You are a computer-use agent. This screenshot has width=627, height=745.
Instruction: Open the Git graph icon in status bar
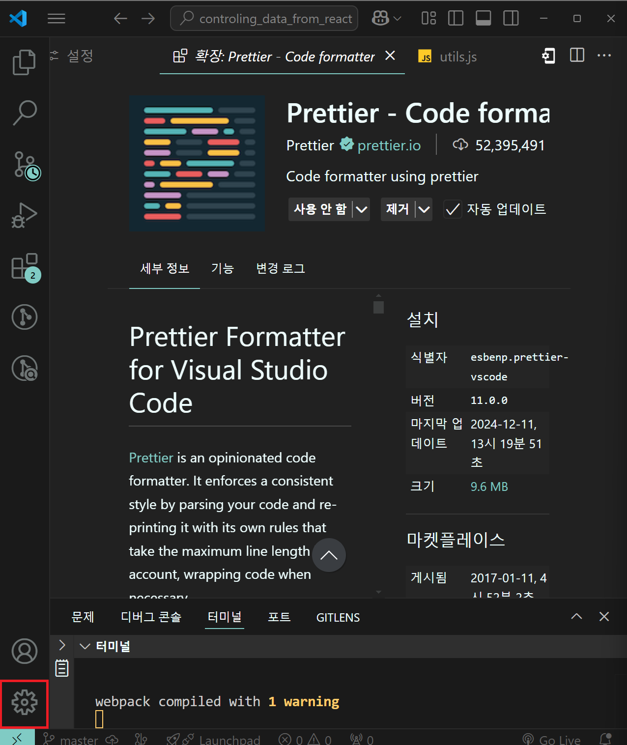141,739
